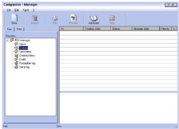Click the FAX manager root icon
This screenshot has width=179, height=129.
[x=12, y=40]
